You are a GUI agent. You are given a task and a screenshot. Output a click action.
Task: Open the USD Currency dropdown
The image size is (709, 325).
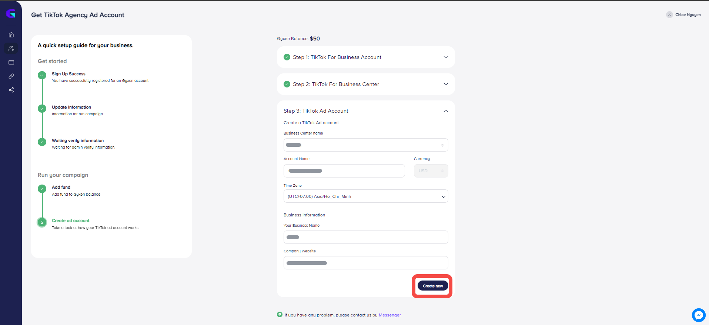click(431, 171)
